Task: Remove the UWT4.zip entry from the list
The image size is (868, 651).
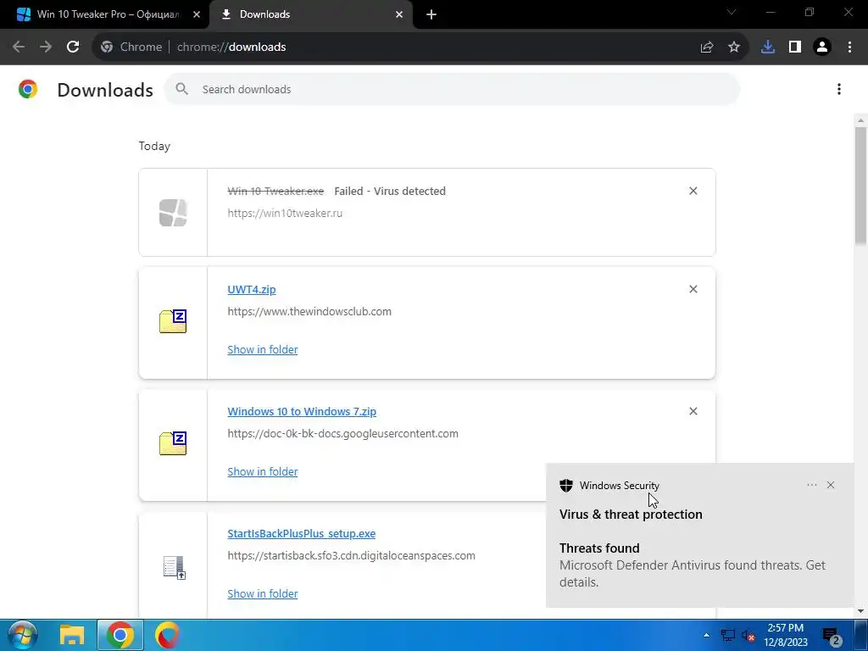Action: (x=693, y=289)
